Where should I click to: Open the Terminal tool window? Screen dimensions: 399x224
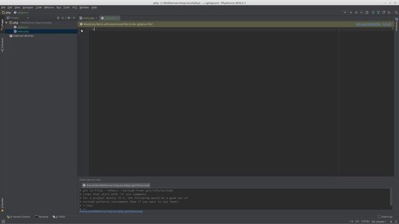[42, 217]
